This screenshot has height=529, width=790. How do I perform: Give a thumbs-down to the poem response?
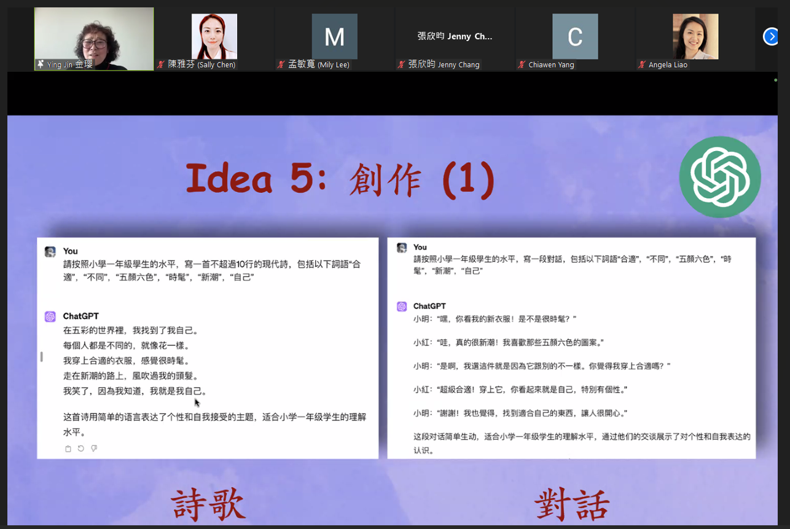click(x=93, y=449)
